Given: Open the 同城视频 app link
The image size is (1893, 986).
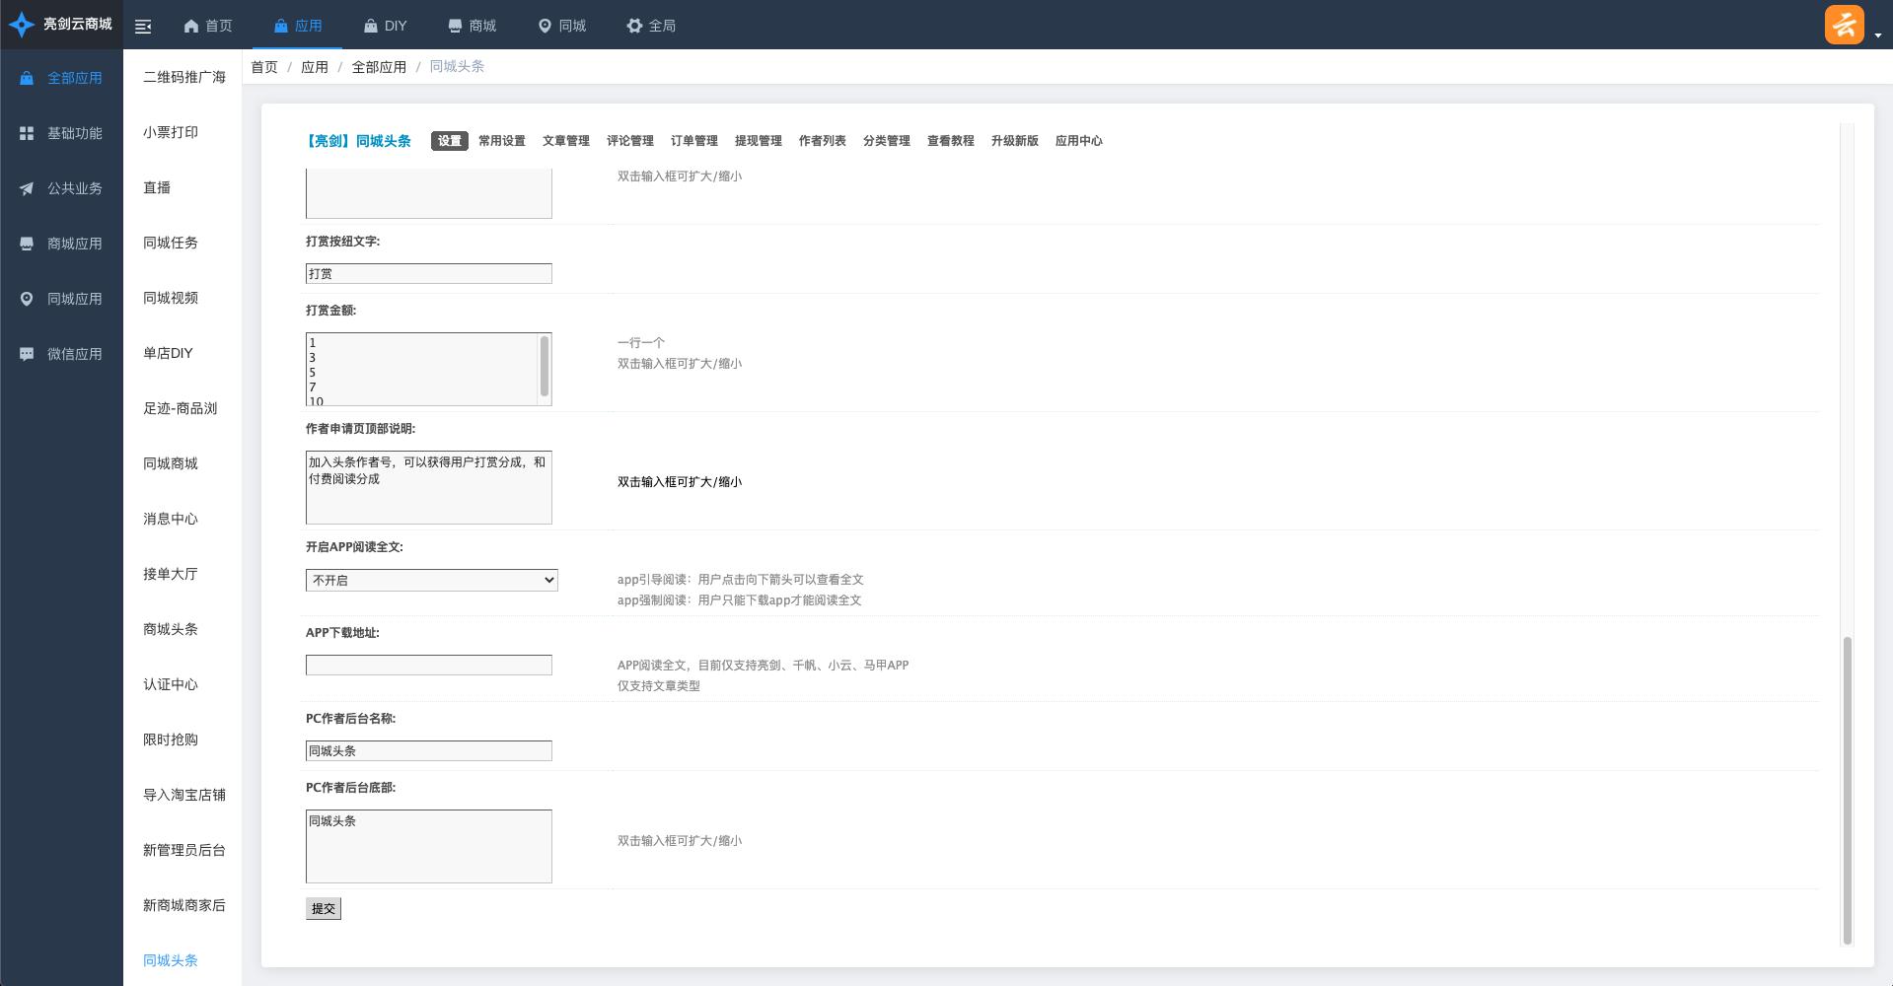Looking at the screenshot, I should 171,298.
